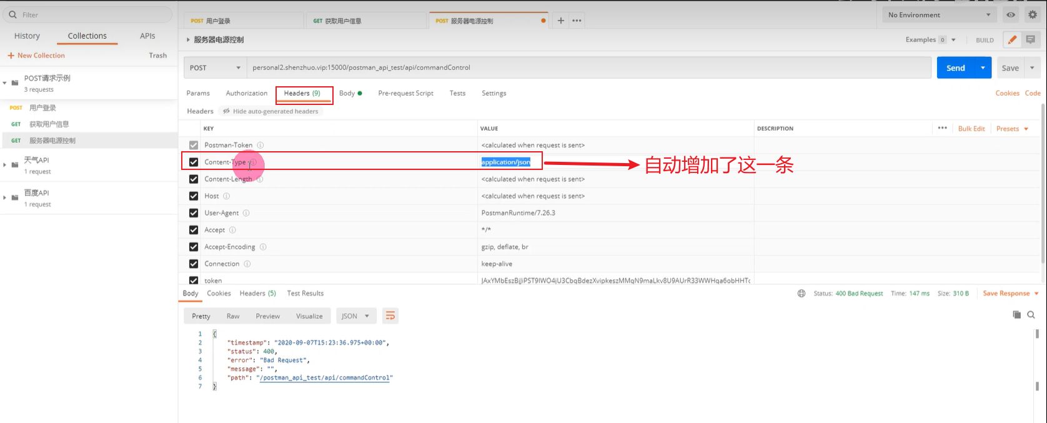Click the blue Send button
The width and height of the screenshot is (1047, 423).
click(x=955, y=68)
